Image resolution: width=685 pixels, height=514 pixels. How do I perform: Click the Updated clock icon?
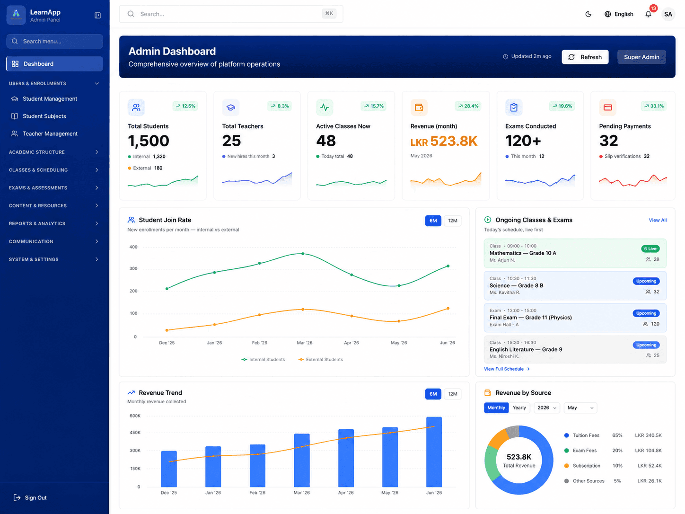[x=506, y=57]
